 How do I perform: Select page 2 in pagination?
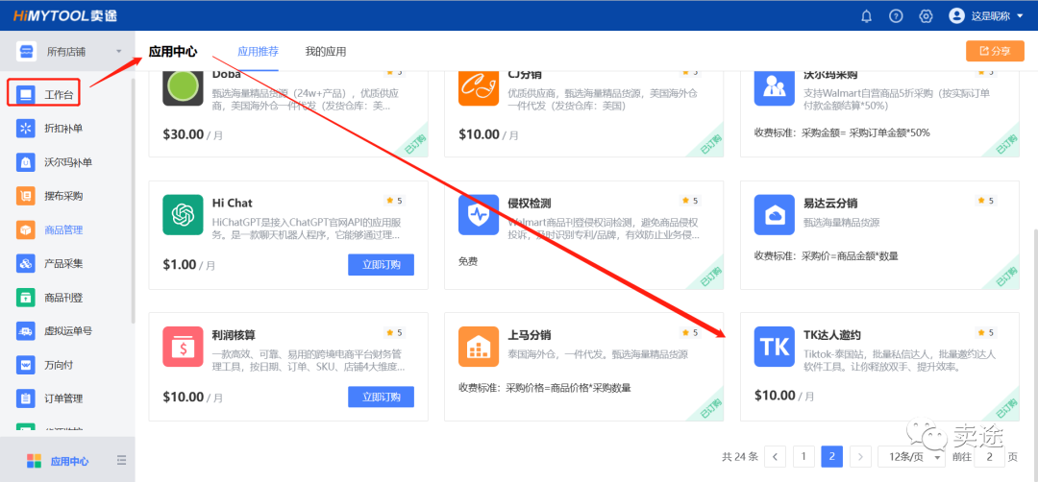pos(831,456)
